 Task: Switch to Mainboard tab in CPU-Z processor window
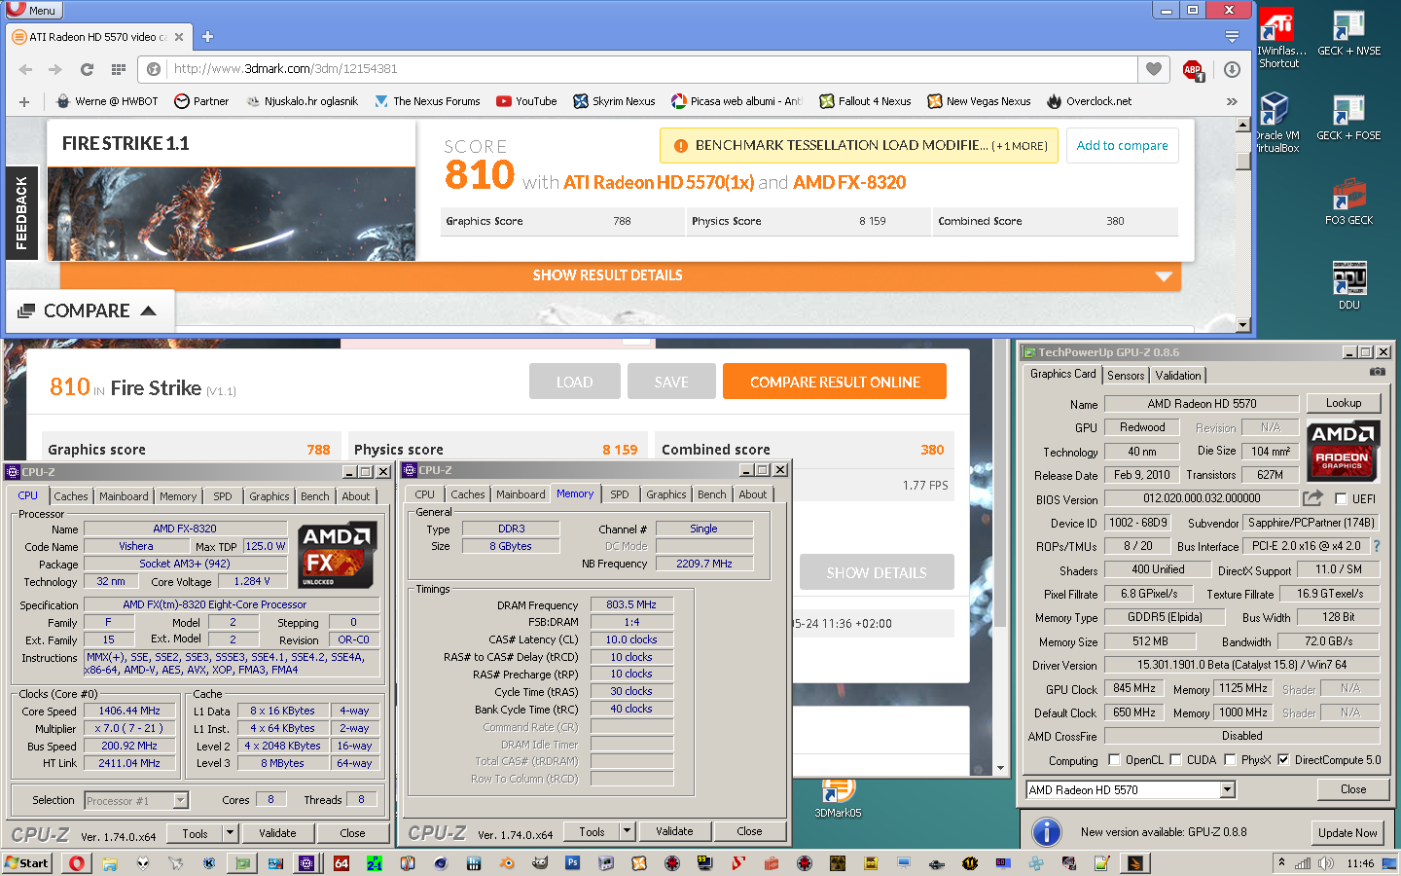(124, 496)
